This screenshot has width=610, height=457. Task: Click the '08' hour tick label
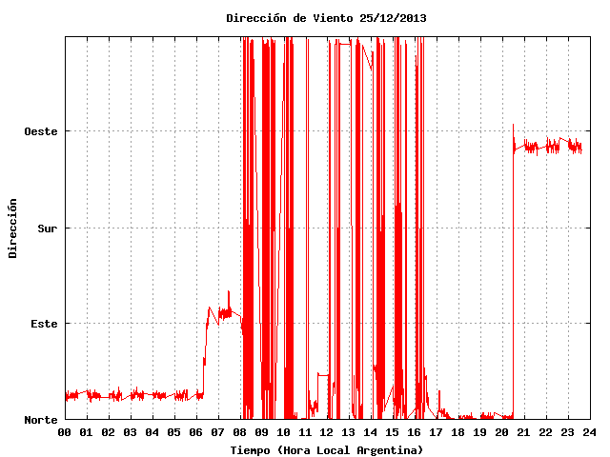click(x=239, y=432)
